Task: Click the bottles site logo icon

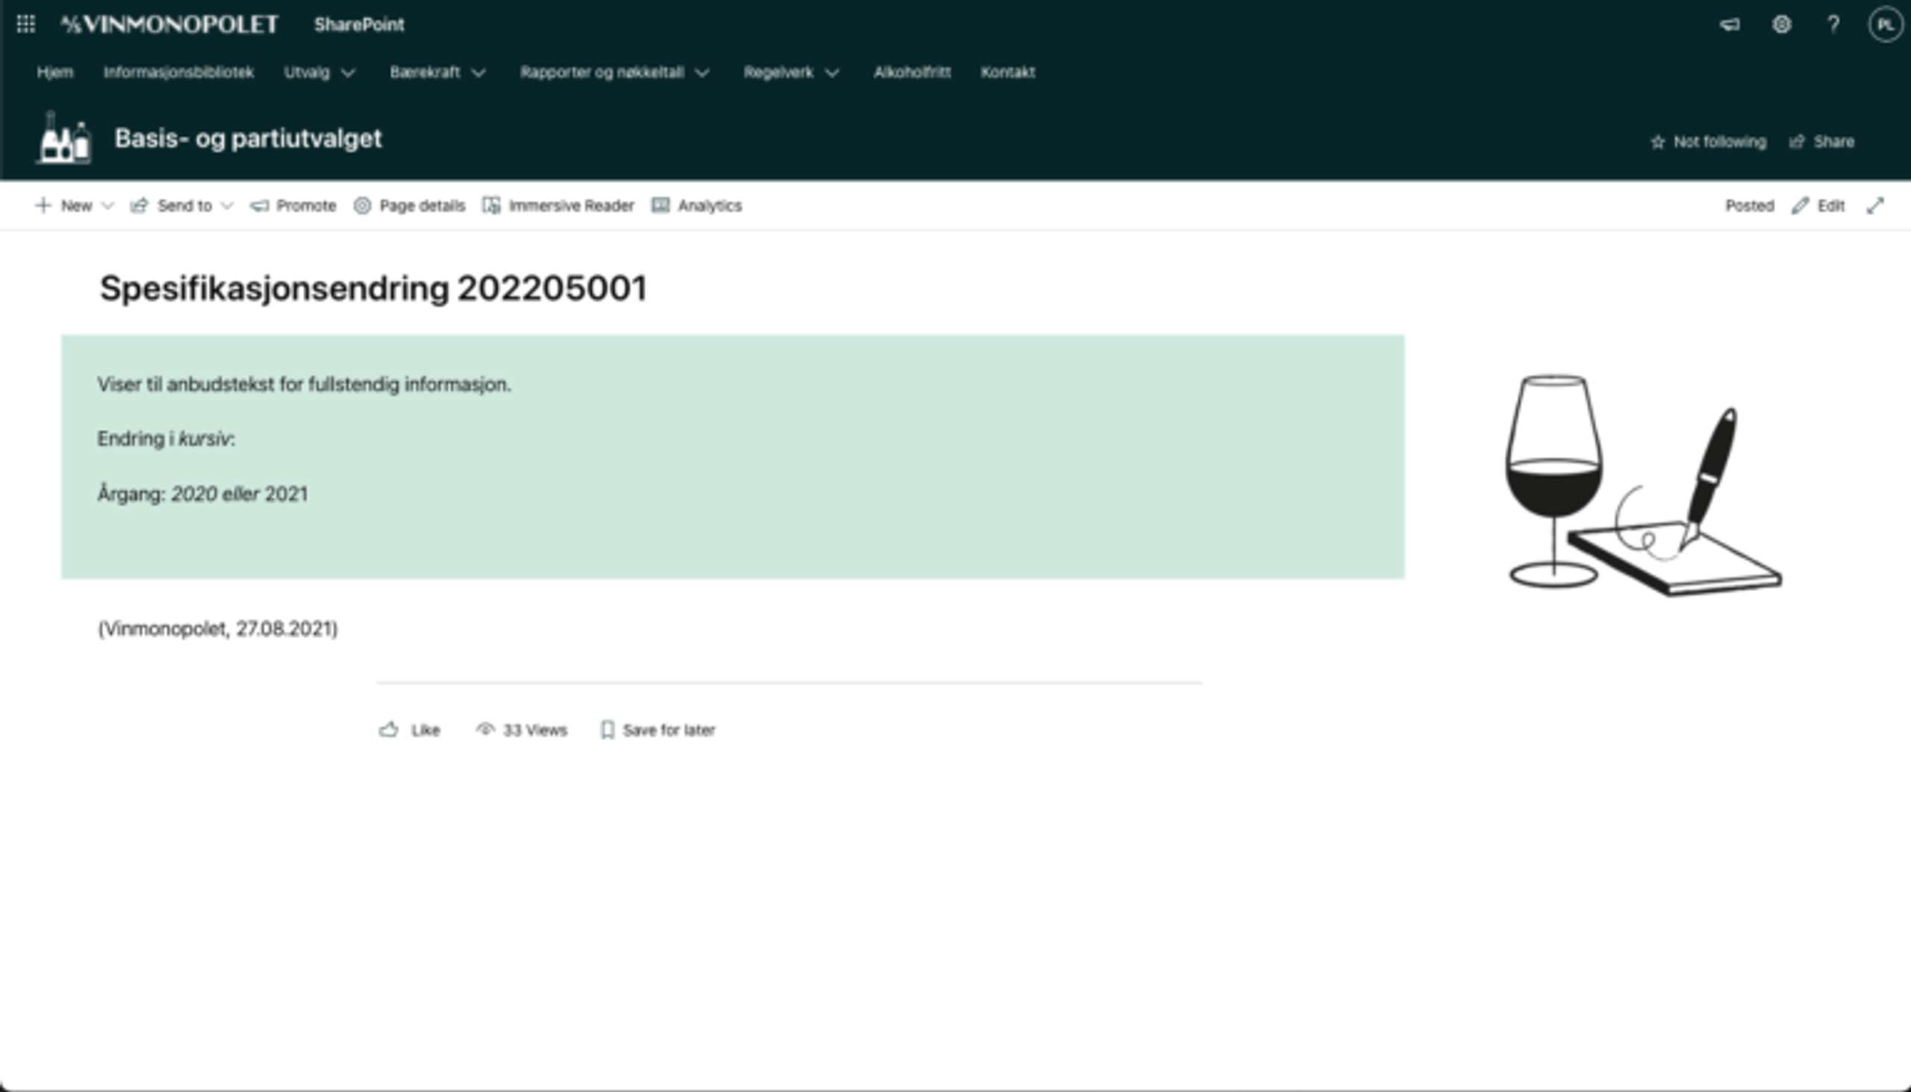Action: [64, 138]
